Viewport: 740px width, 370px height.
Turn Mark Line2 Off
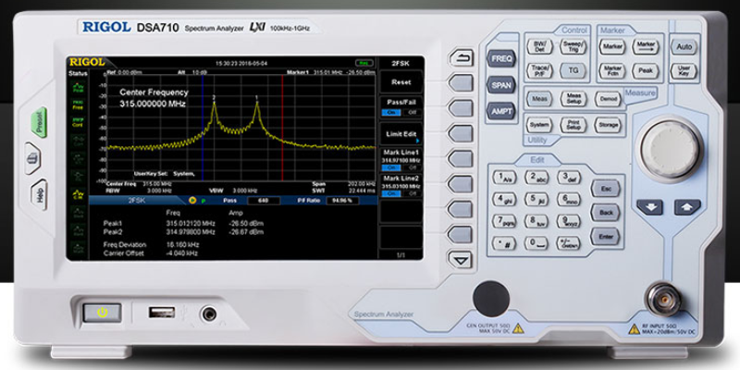(x=412, y=193)
